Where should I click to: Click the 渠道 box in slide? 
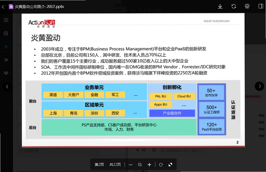click(x=53, y=95)
